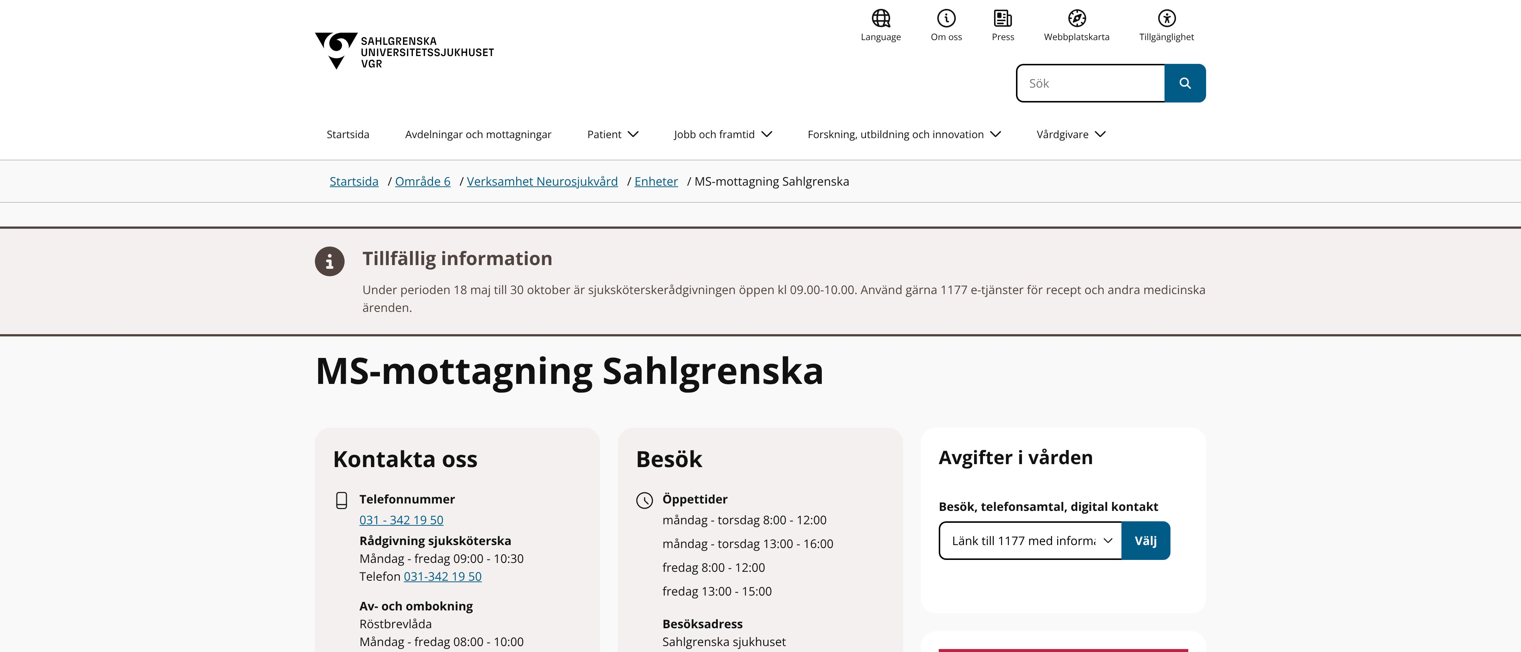Viewport: 1521px width, 652px height.
Task: Open the Webbplatskarta compass icon
Action: [x=1077, y=18]
